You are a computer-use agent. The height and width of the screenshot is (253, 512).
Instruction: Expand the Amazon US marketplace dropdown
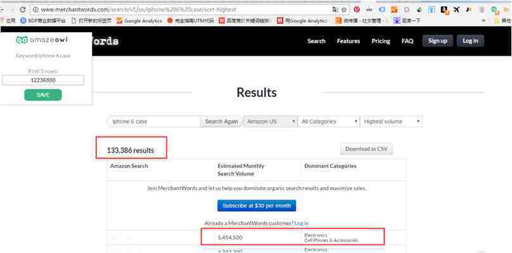[271, 121]
